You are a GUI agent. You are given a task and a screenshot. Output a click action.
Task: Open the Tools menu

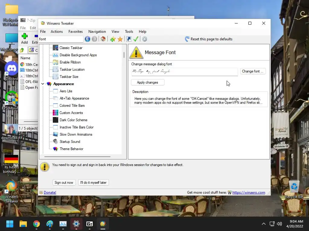[x=129, y=31]
